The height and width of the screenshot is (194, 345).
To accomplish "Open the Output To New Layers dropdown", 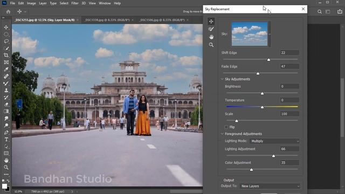I will (x=270, y=186).
